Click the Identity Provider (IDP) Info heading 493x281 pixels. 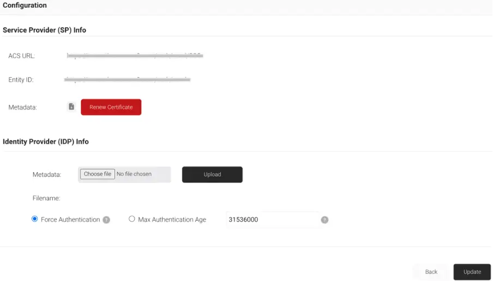coord(45,142)
